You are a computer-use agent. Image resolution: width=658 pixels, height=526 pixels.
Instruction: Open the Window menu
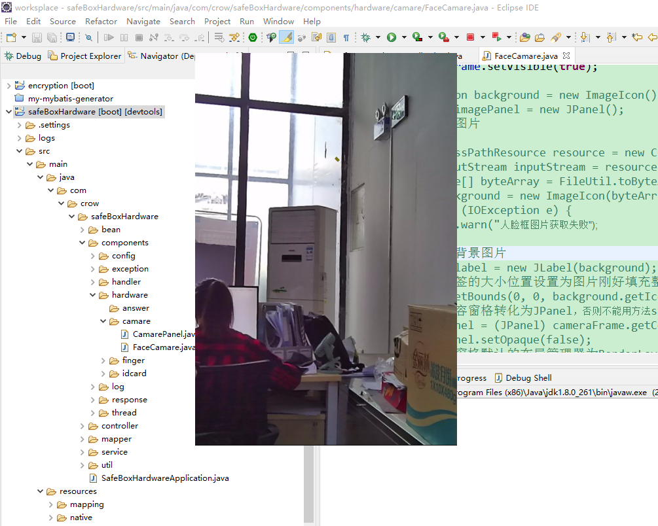point(278,22)
